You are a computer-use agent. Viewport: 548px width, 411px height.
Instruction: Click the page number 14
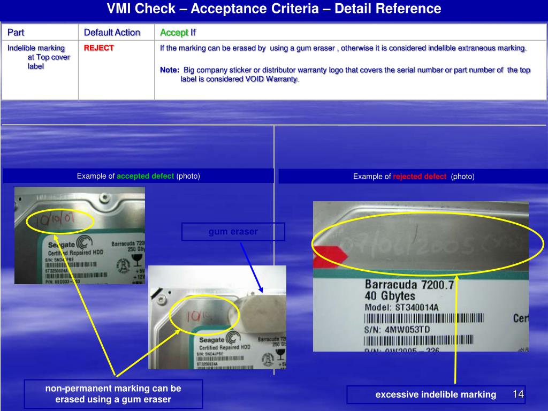pyautogui.click(x=518, y=394)
